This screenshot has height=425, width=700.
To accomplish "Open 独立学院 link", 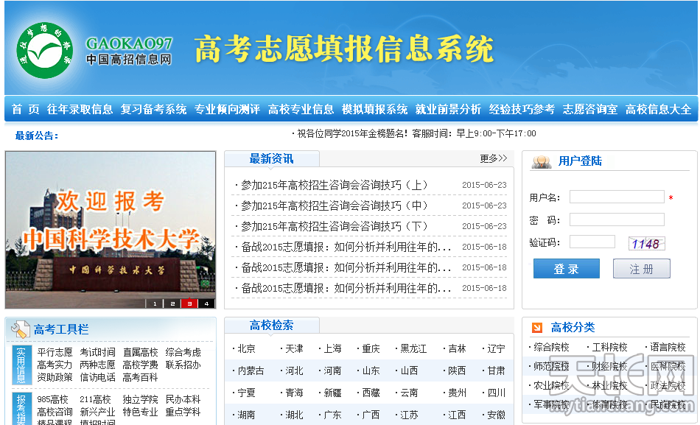I will tap(141, 399).
